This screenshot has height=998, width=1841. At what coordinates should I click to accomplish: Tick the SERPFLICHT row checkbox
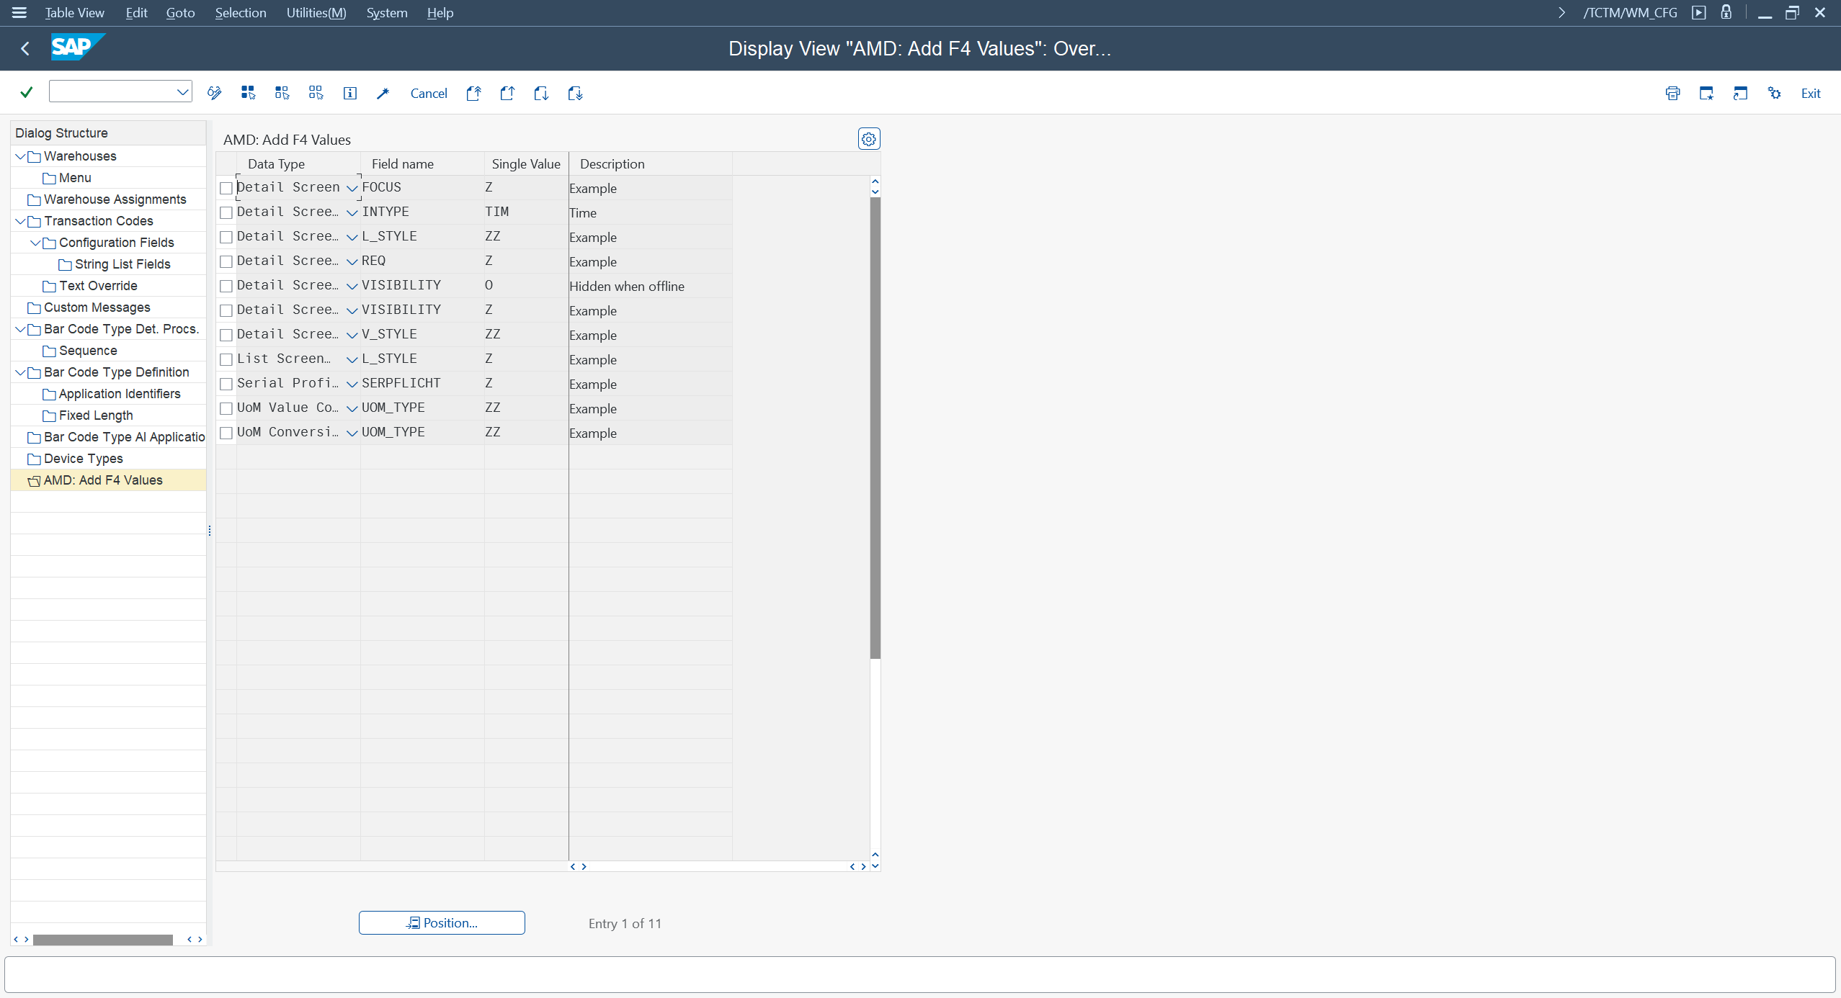click(x=226, y=384)
